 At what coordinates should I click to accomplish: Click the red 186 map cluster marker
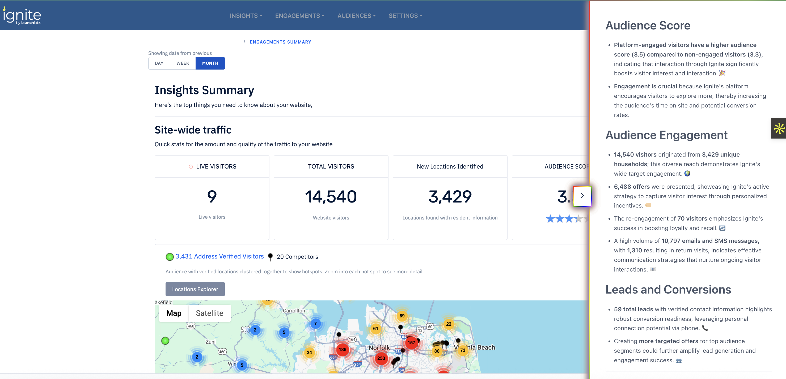342,350
